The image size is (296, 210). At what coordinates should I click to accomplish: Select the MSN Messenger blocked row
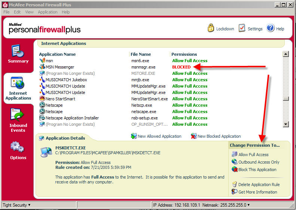[60, 67]
